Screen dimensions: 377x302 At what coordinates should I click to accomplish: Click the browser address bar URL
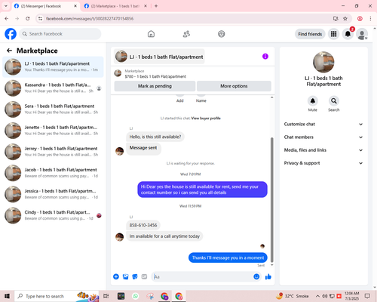(x=90, y=19)
